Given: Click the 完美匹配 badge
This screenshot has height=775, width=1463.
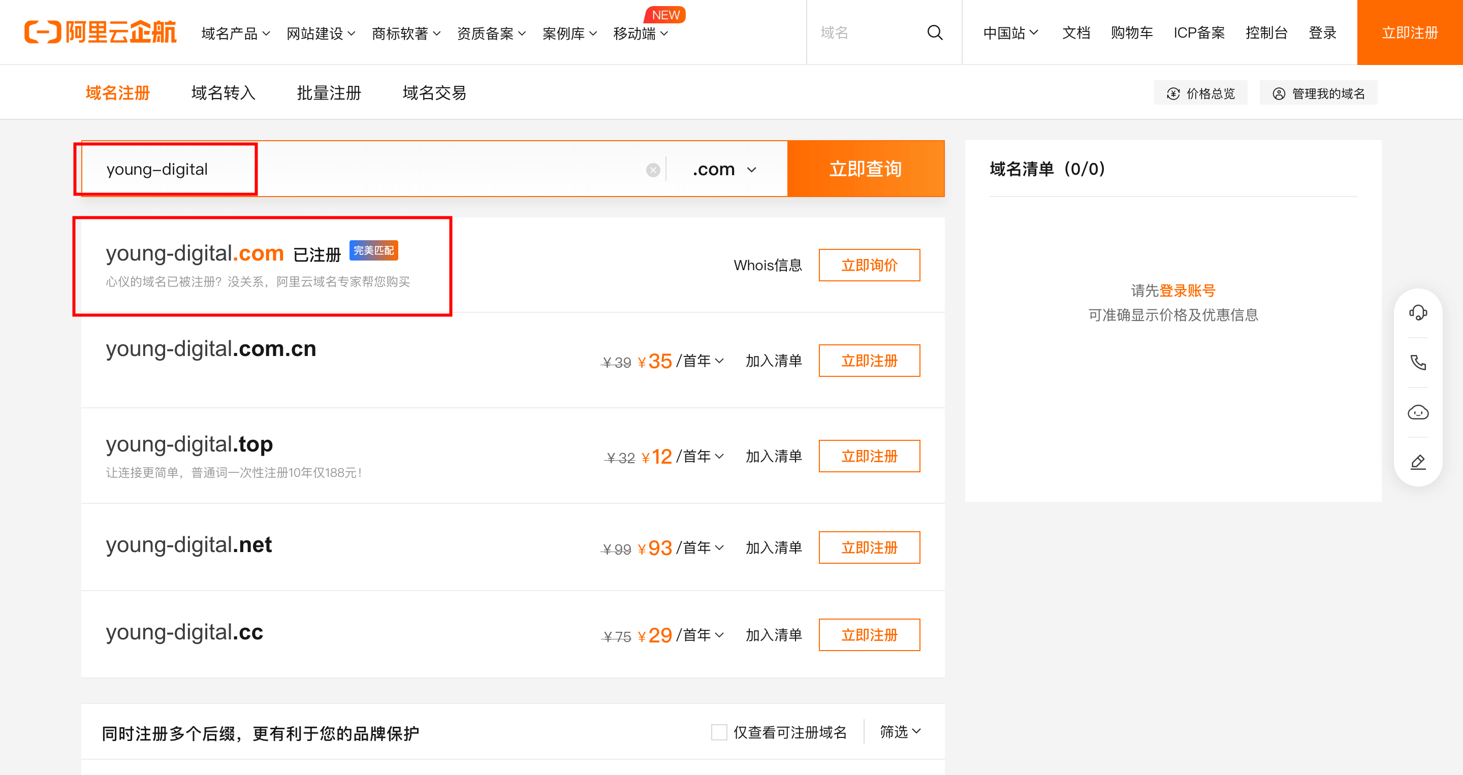Looking at the screenshot, I should pyautogui.click(x=374, y=250).
